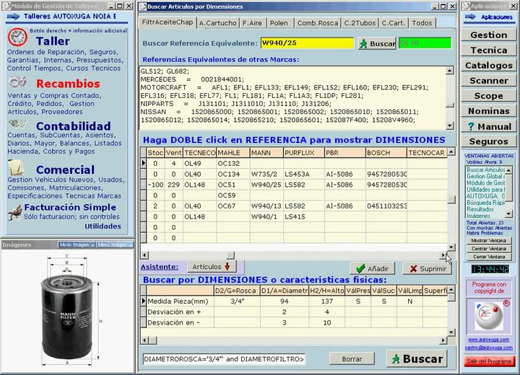Open the Scanner application
The height and width of the screenshot is (375, 520).
tap(488, 81)
